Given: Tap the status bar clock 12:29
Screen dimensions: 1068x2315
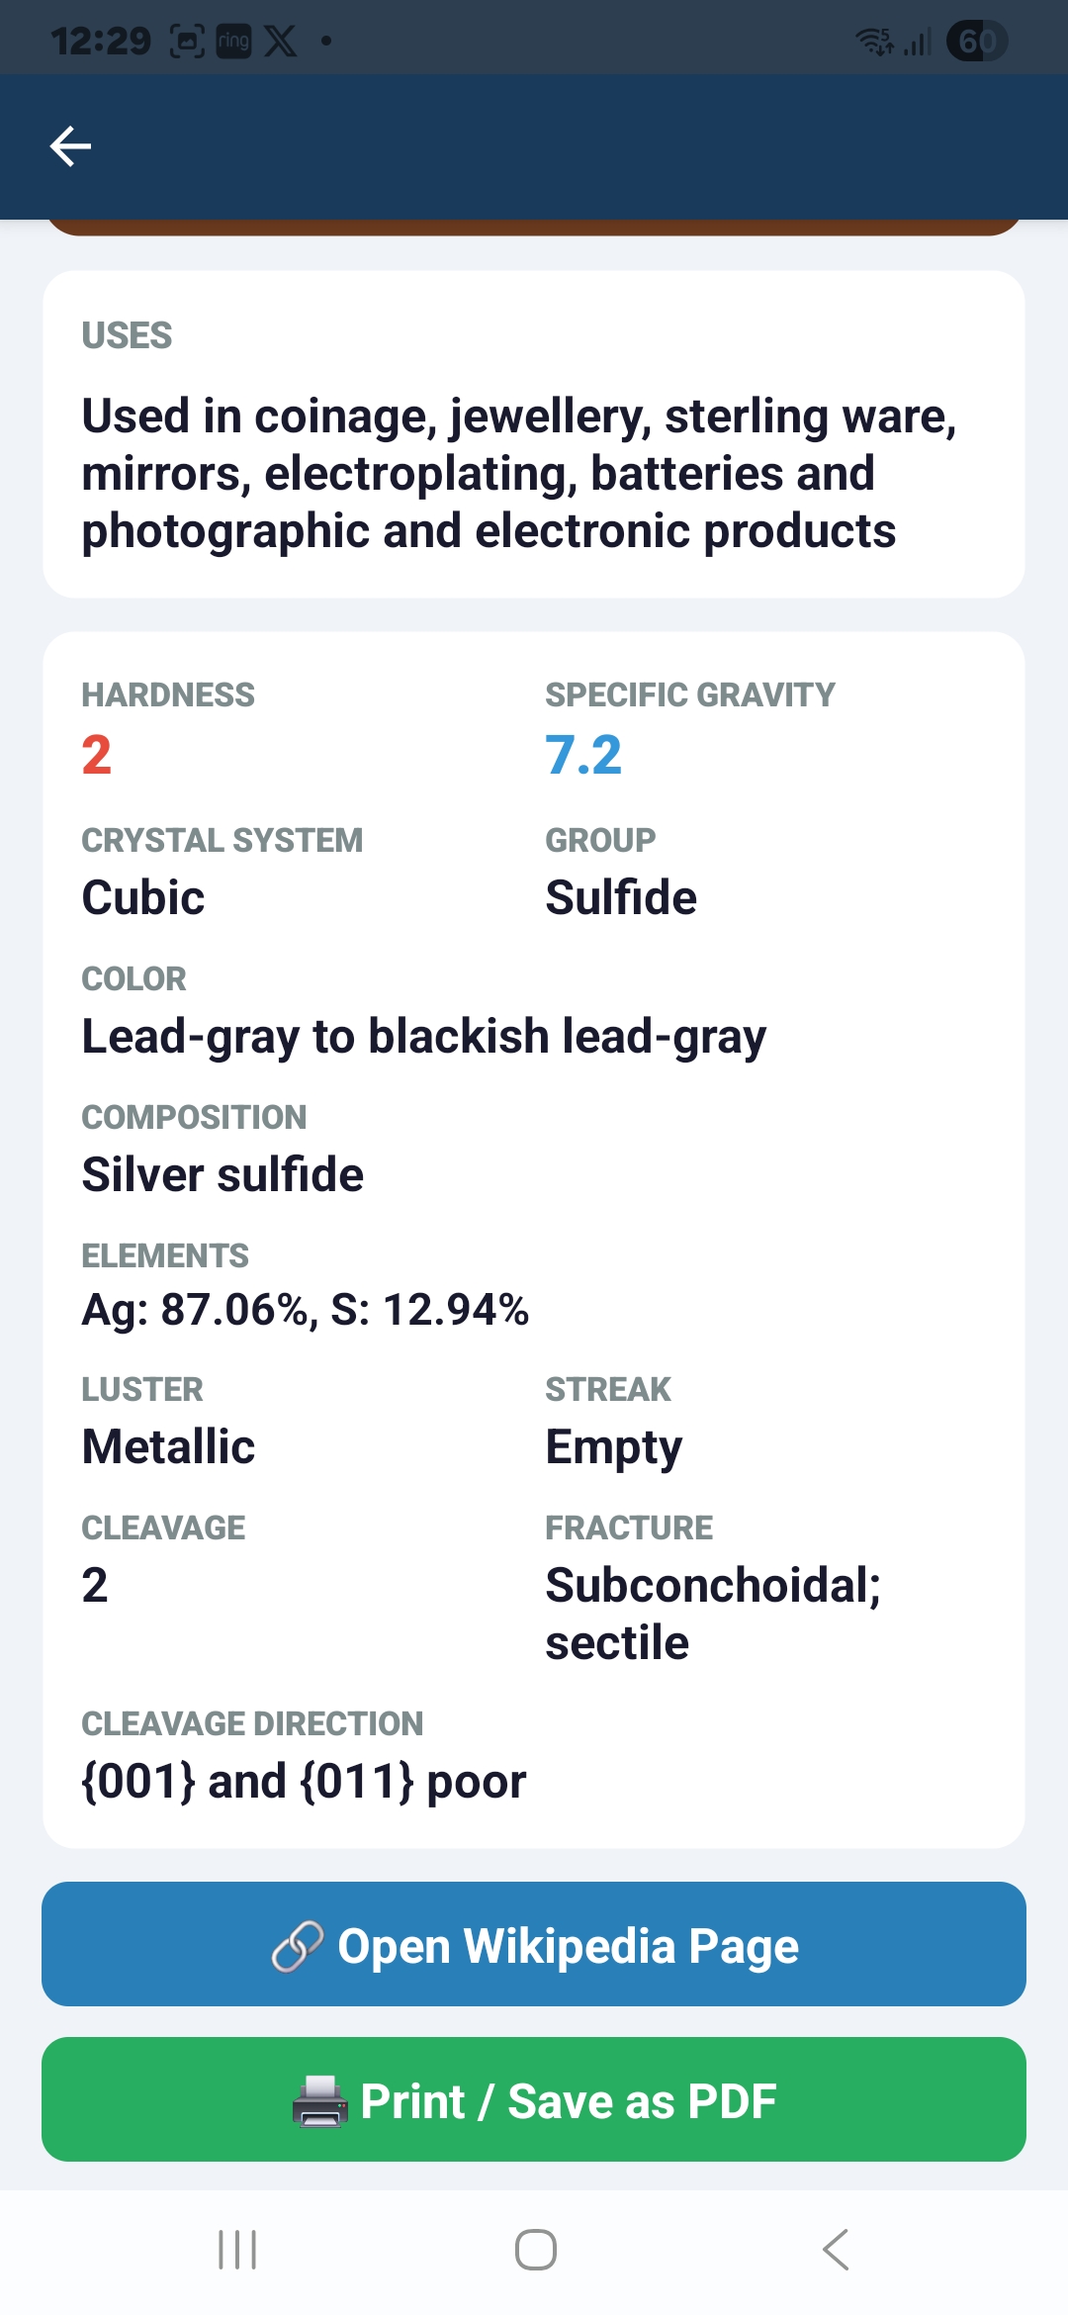Looking at the screenshot, I should (x=101, y=41).
